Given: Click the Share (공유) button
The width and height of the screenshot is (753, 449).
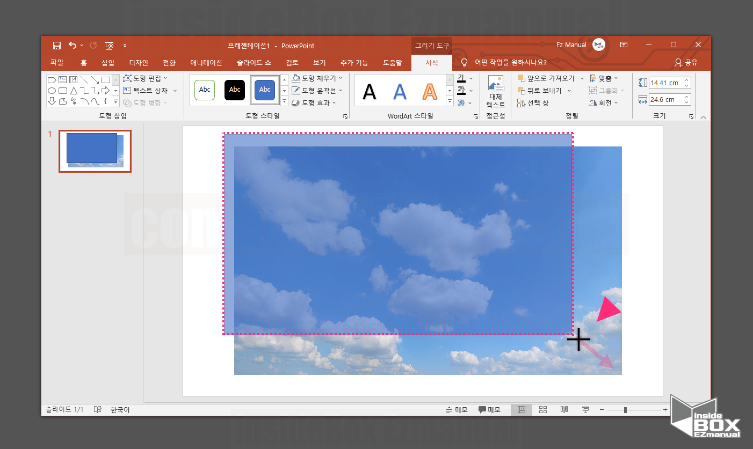Looking at the screenshot, I should coord(686,63).
